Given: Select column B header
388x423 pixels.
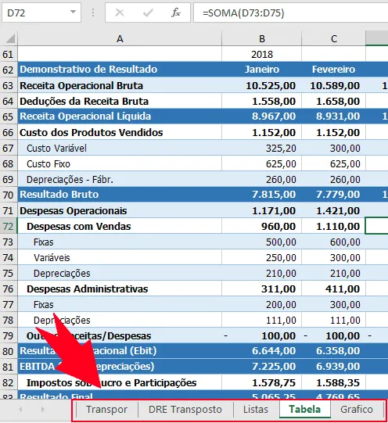Looking at the screenshot, I should tap(261, 39).
